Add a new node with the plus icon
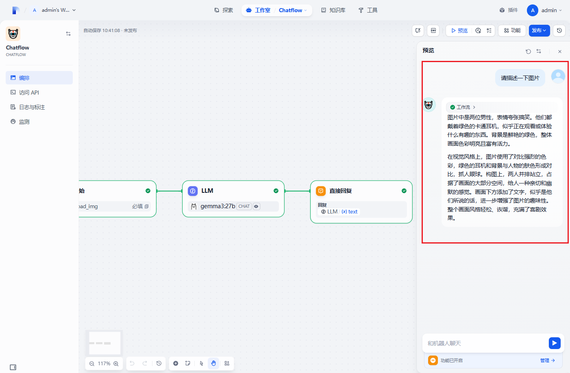Viewport: 570px width, 373px height. click(176, 363)
